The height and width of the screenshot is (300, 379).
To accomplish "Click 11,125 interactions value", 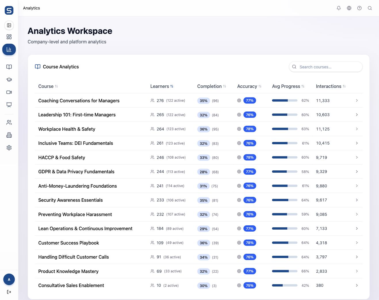I will pyautogui.click(x=323, y=129).
